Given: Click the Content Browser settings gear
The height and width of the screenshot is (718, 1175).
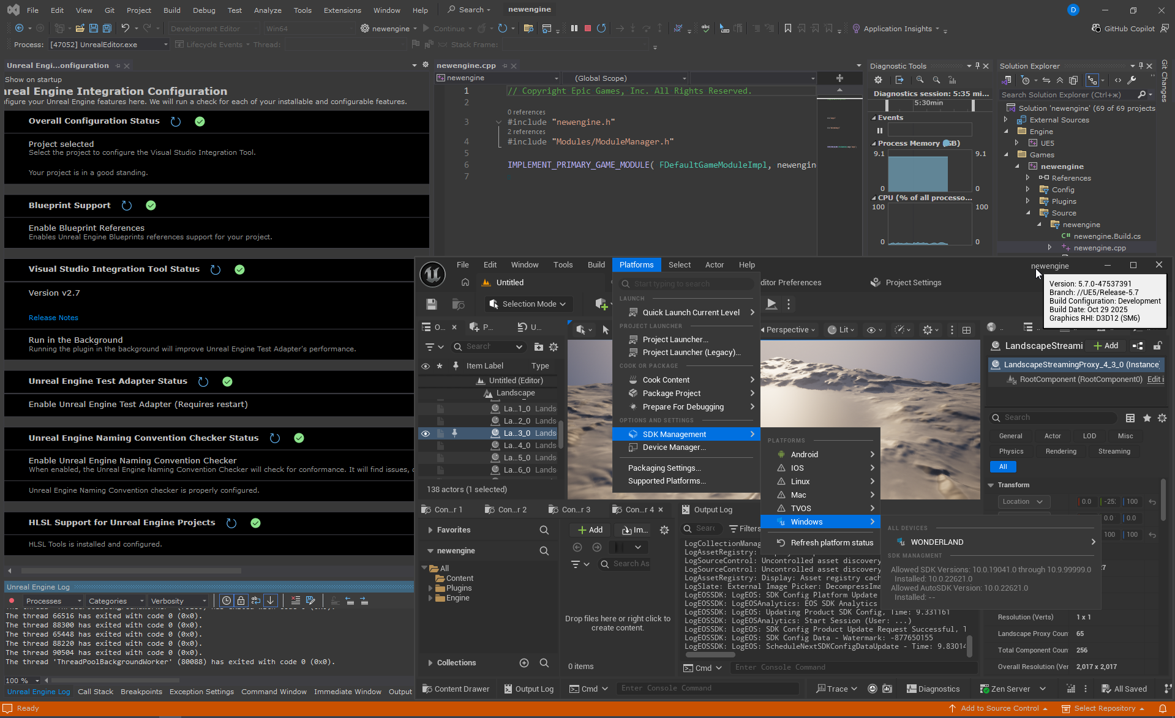Looking at the screenshot, I should pos(664,530).
